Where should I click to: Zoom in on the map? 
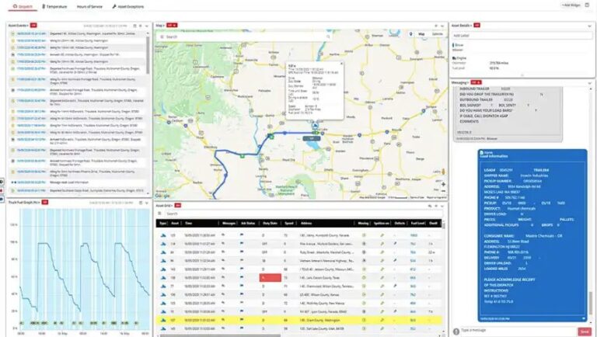coord(443,184)
